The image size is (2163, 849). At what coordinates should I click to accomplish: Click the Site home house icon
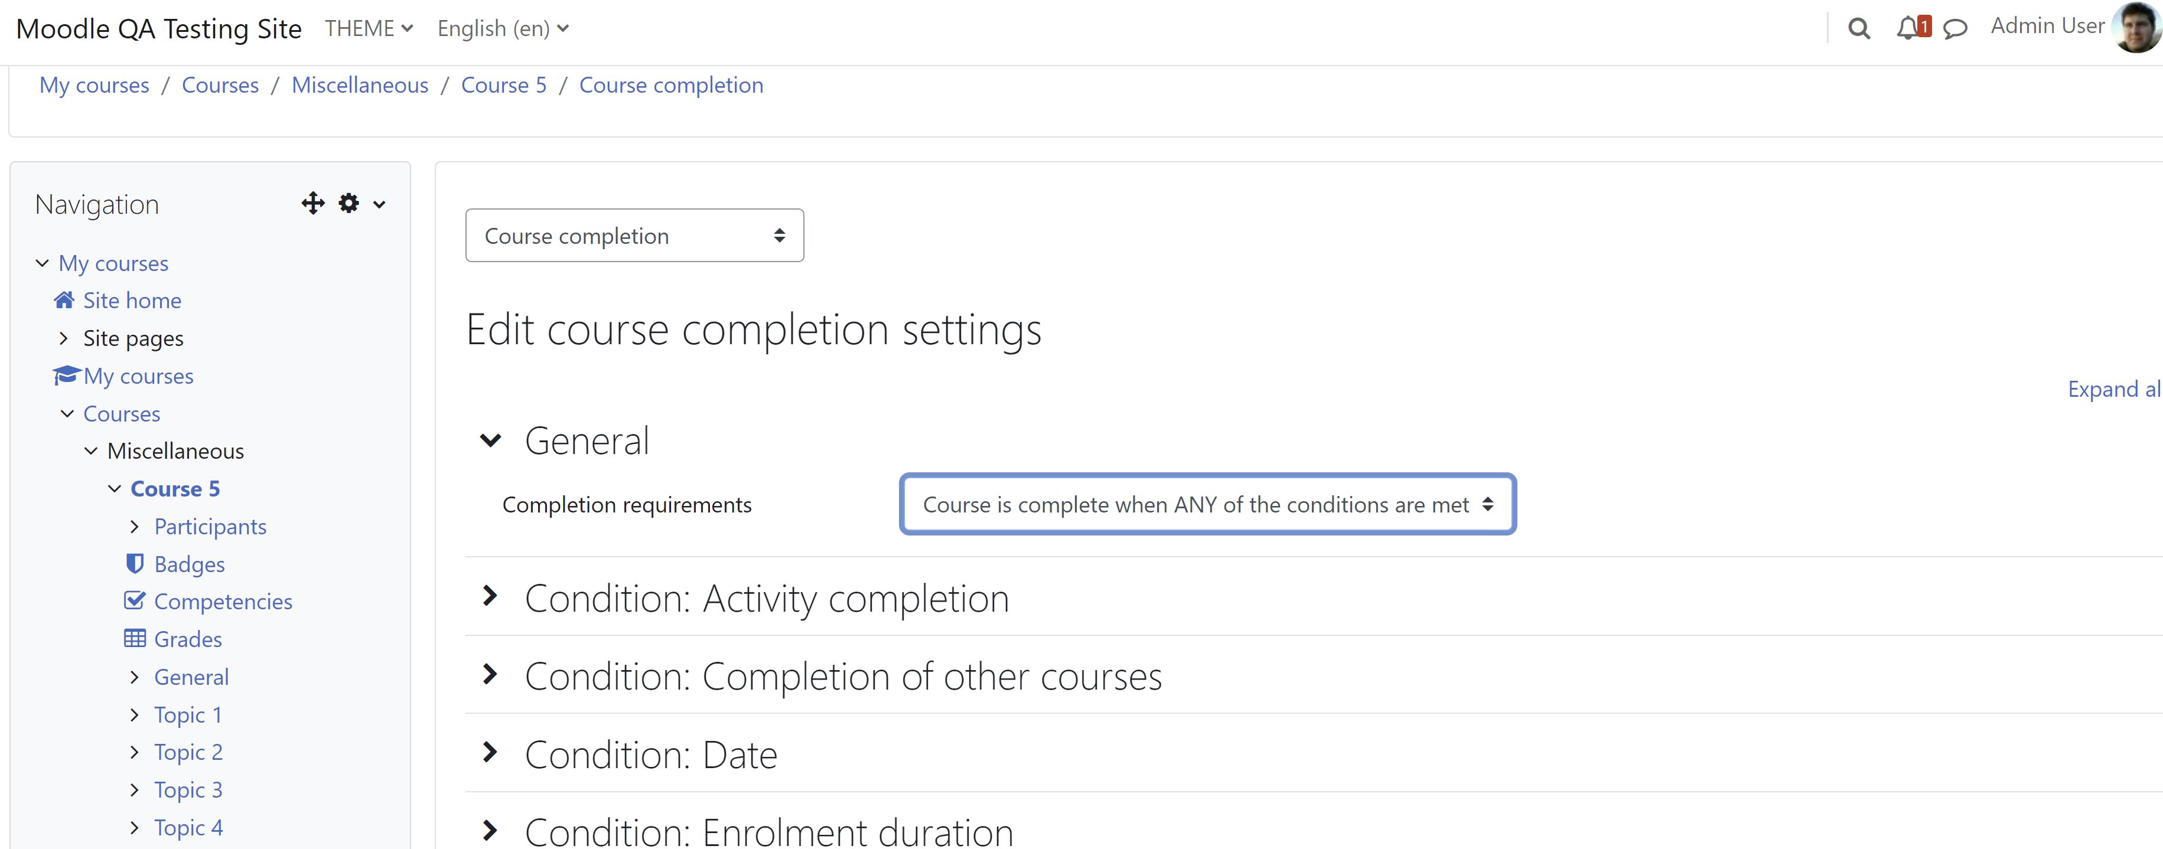64,299
